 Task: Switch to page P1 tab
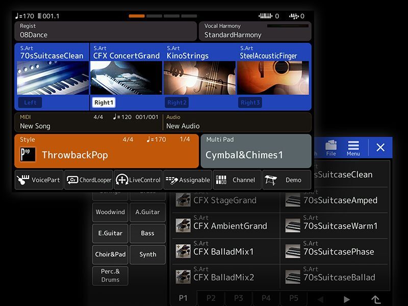tap(183, 298)
